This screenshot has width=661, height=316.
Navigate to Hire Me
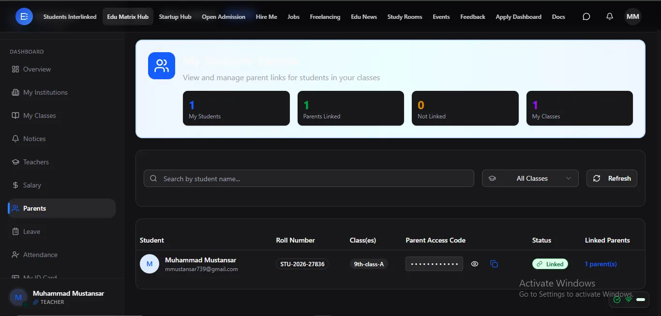267,16
